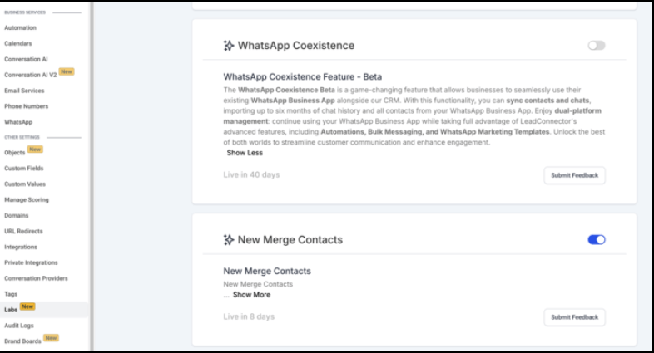Enable the WhatsApp Coexistence toggle
654x353 pixels.
pos(597,46)
